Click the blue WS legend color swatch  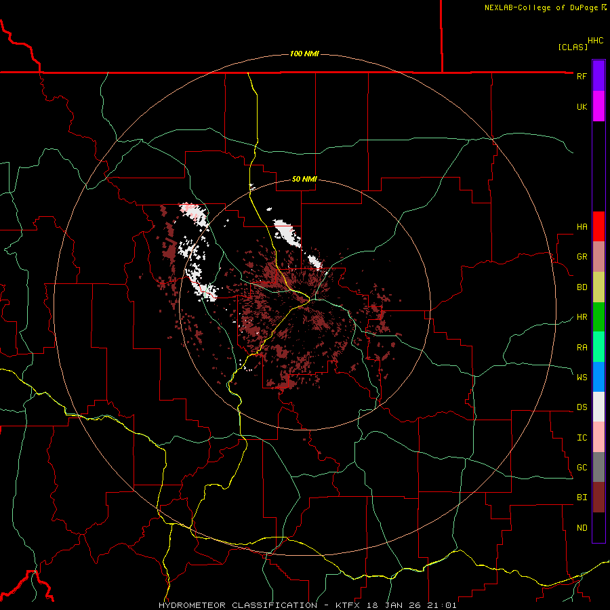pyautogui.click(x=598, y=377)
